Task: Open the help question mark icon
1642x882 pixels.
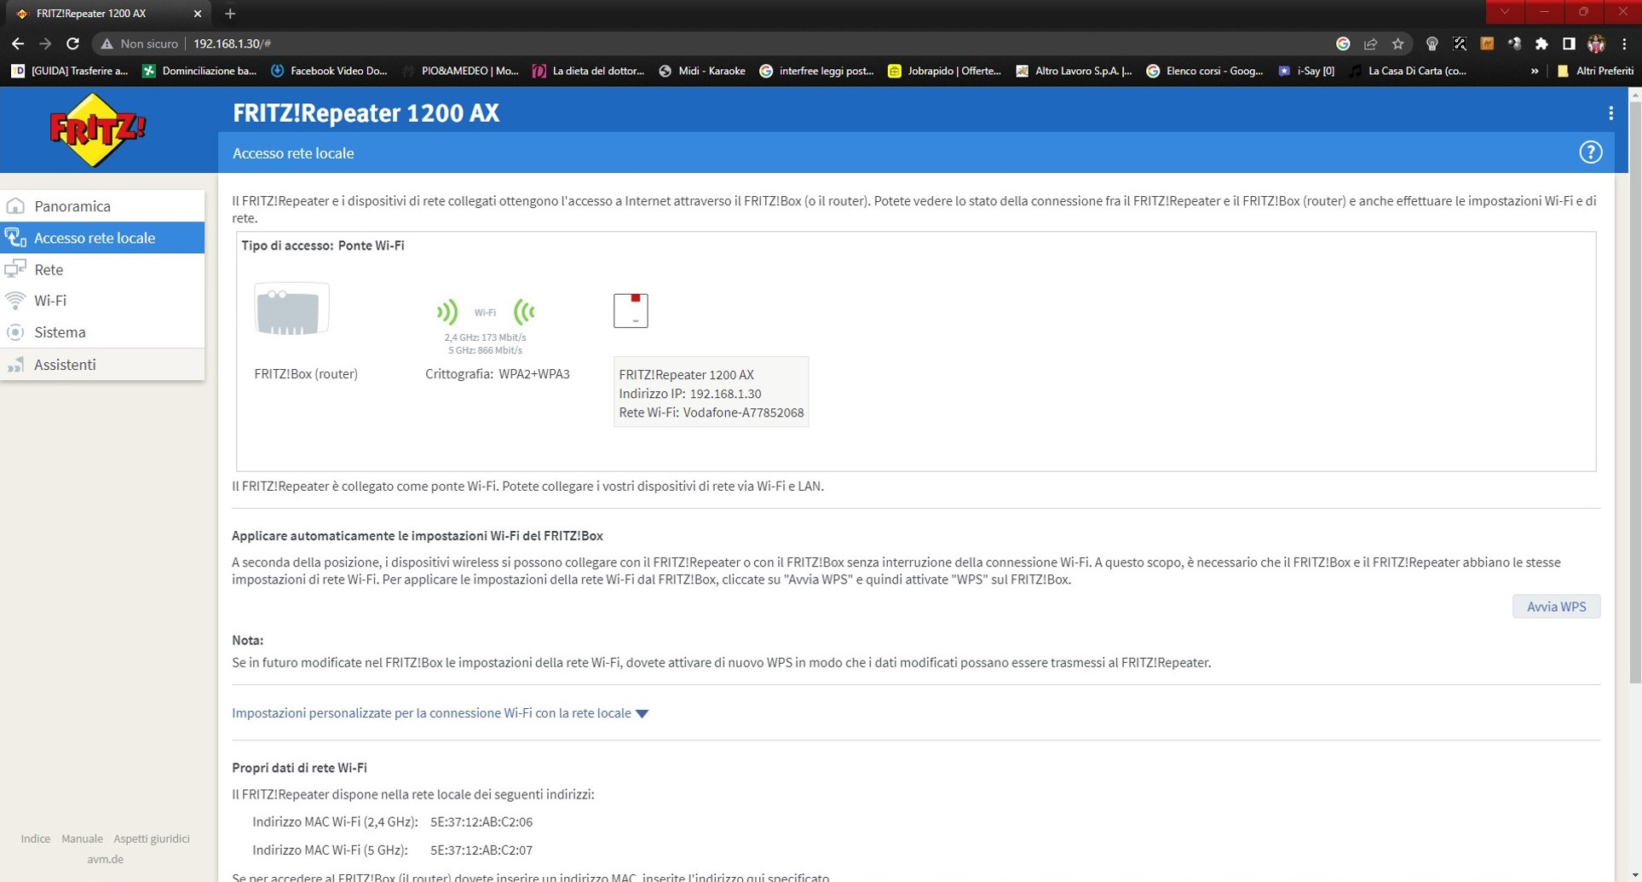Action: click(1590, 153)
